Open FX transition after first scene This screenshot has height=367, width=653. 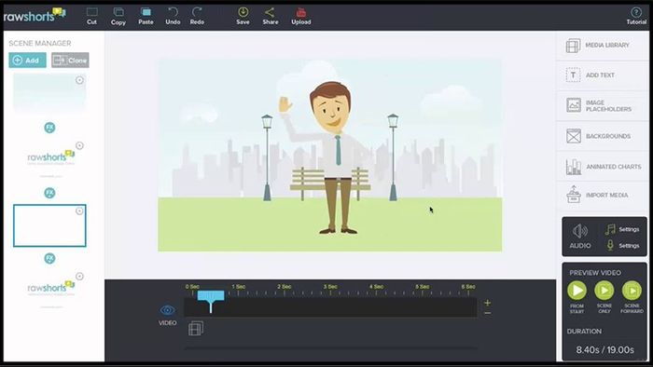[49, 128]
